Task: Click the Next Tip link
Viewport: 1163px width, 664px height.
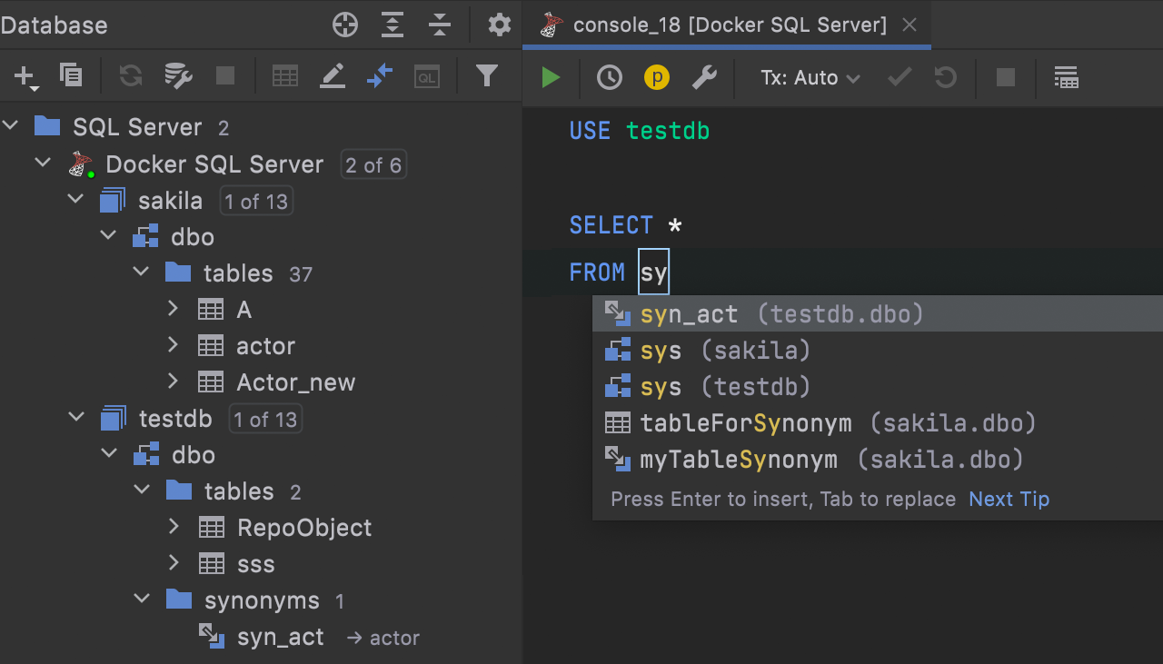Action: (1009, 499)
